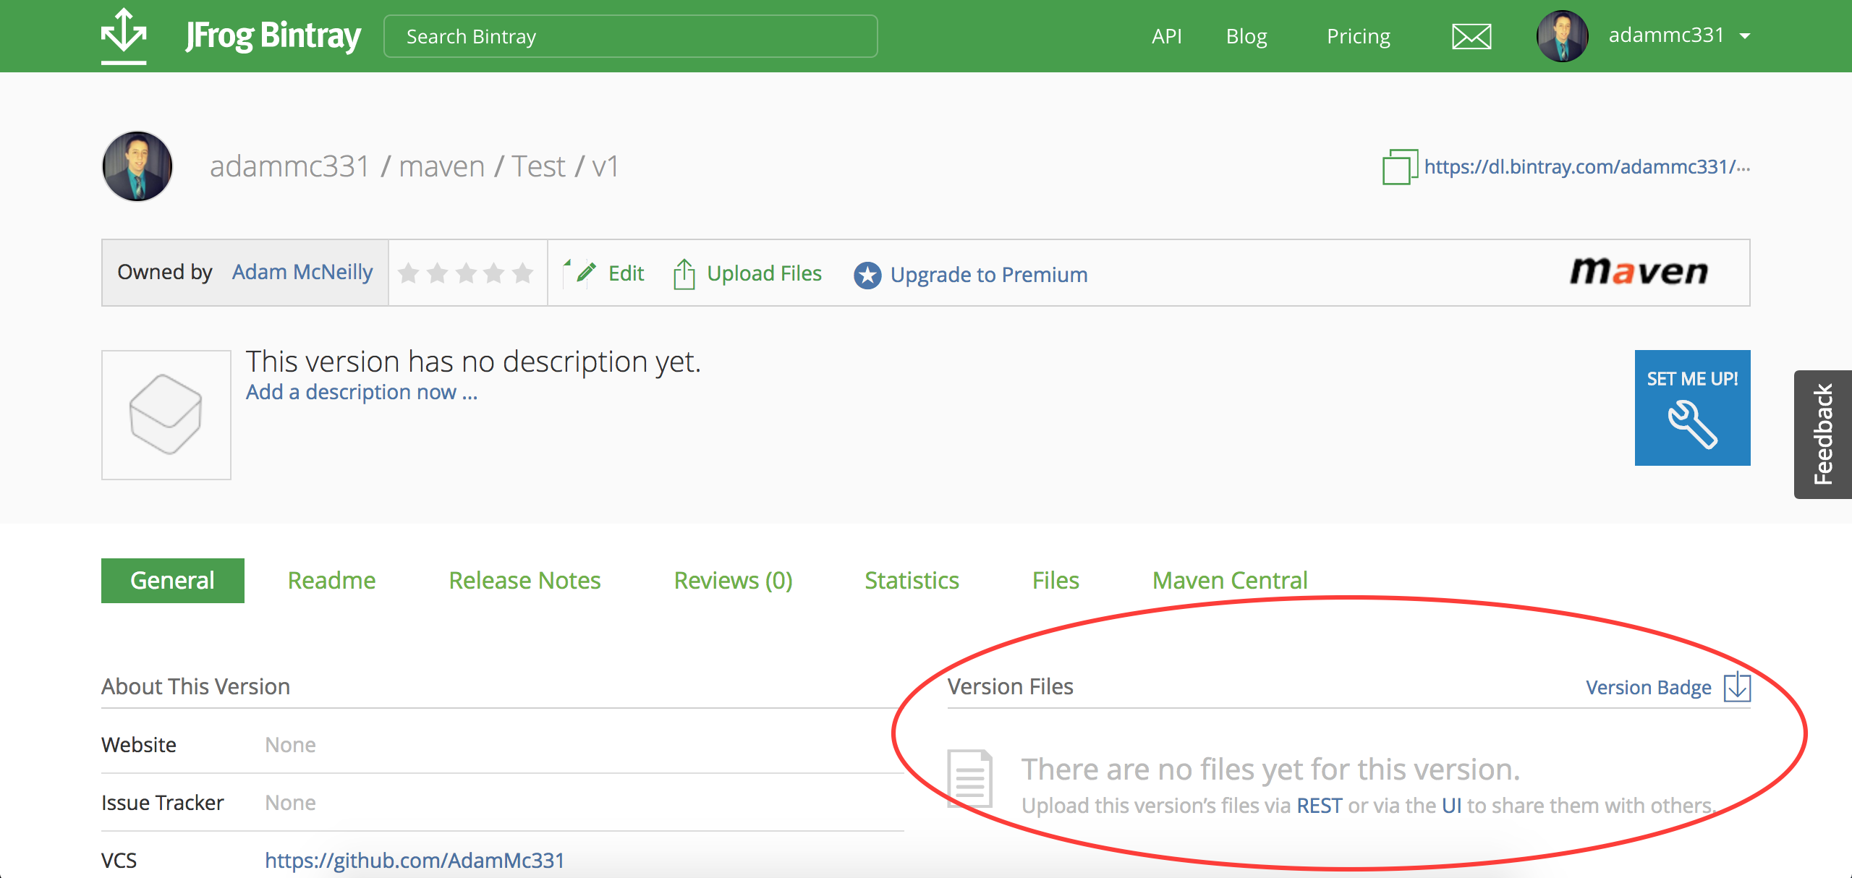The height and width of the screenshot is (878, 1852).
Task: Click the pencil Edit icon
Action: (x=585, y=273)
